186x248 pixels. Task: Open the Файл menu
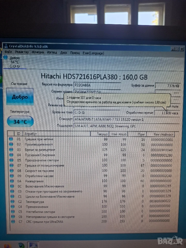click(x=8, y=52)
